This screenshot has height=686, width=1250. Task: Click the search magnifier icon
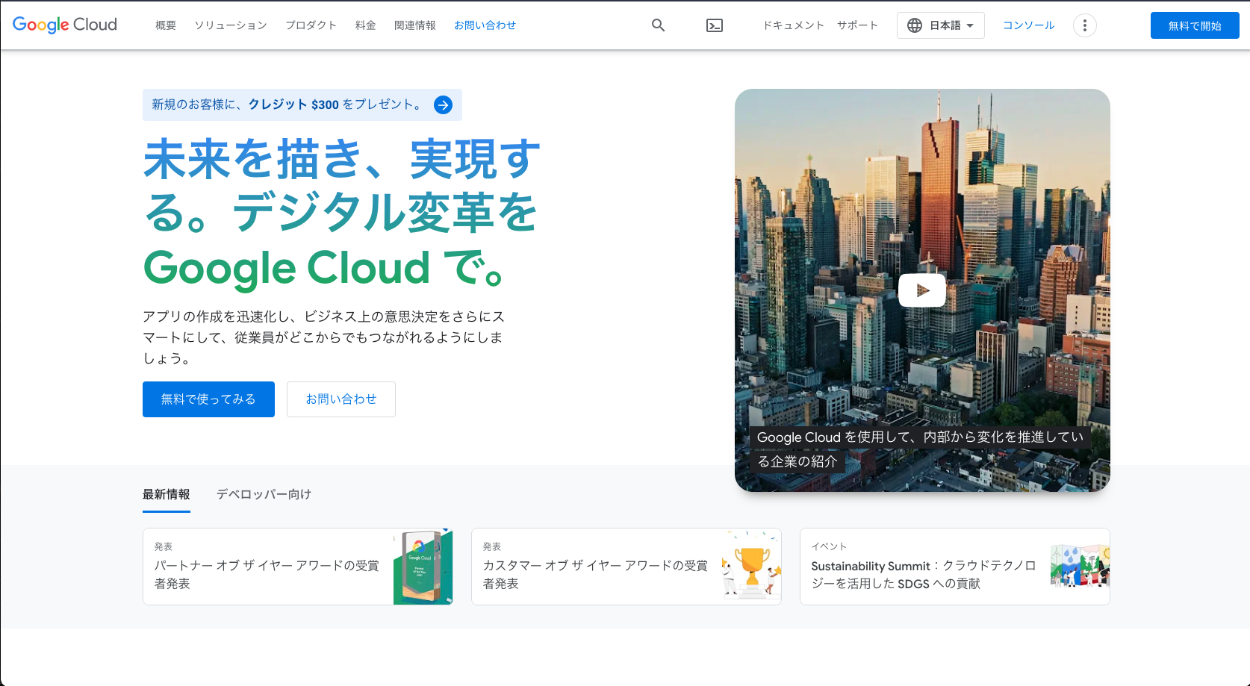658,25
